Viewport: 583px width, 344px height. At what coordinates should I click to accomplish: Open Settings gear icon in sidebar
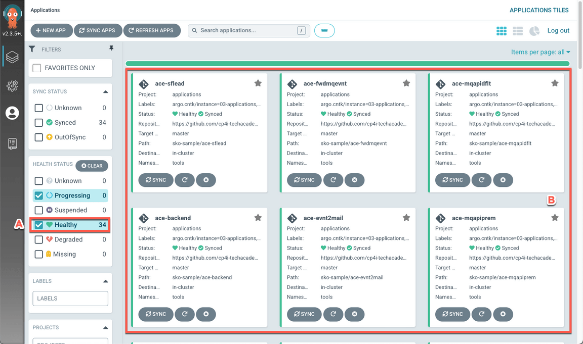point(12,86)
